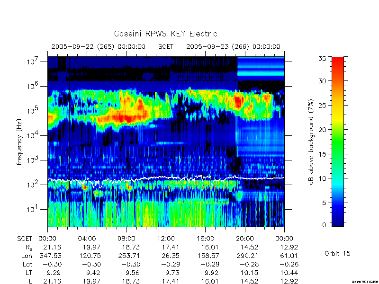
Task: Click the "dB above background (7%)" label
Action: pyautogui.click(x=311, y=142)
